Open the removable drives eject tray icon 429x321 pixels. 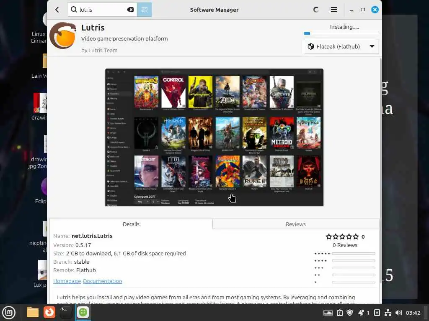(x=377, y=313)
